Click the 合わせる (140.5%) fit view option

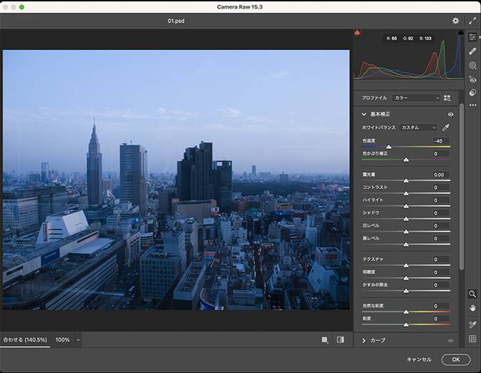coord(24,340)
